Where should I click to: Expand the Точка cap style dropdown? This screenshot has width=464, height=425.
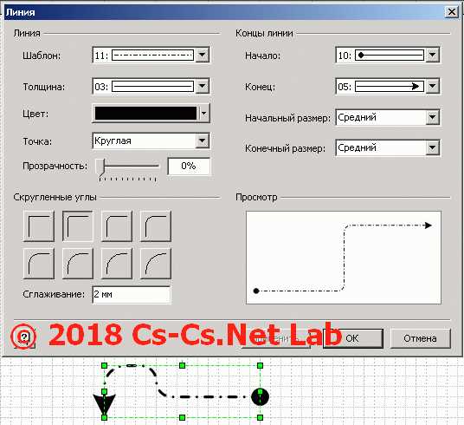203,141
